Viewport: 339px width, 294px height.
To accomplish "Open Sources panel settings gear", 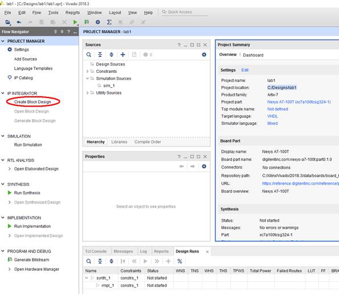I will (204, 55).
